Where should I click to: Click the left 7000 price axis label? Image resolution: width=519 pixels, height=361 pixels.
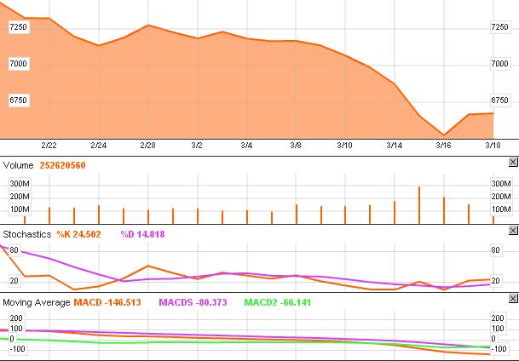click(x=18, y=64)
